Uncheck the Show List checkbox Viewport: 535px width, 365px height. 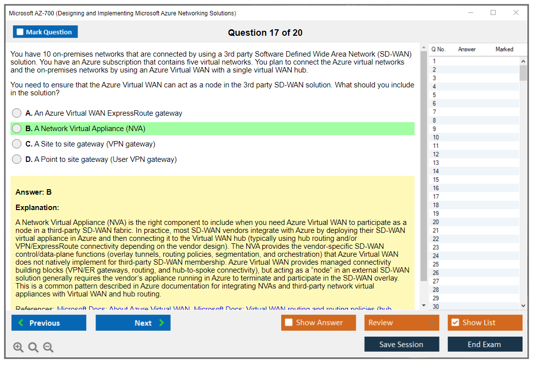coord(455,323)
